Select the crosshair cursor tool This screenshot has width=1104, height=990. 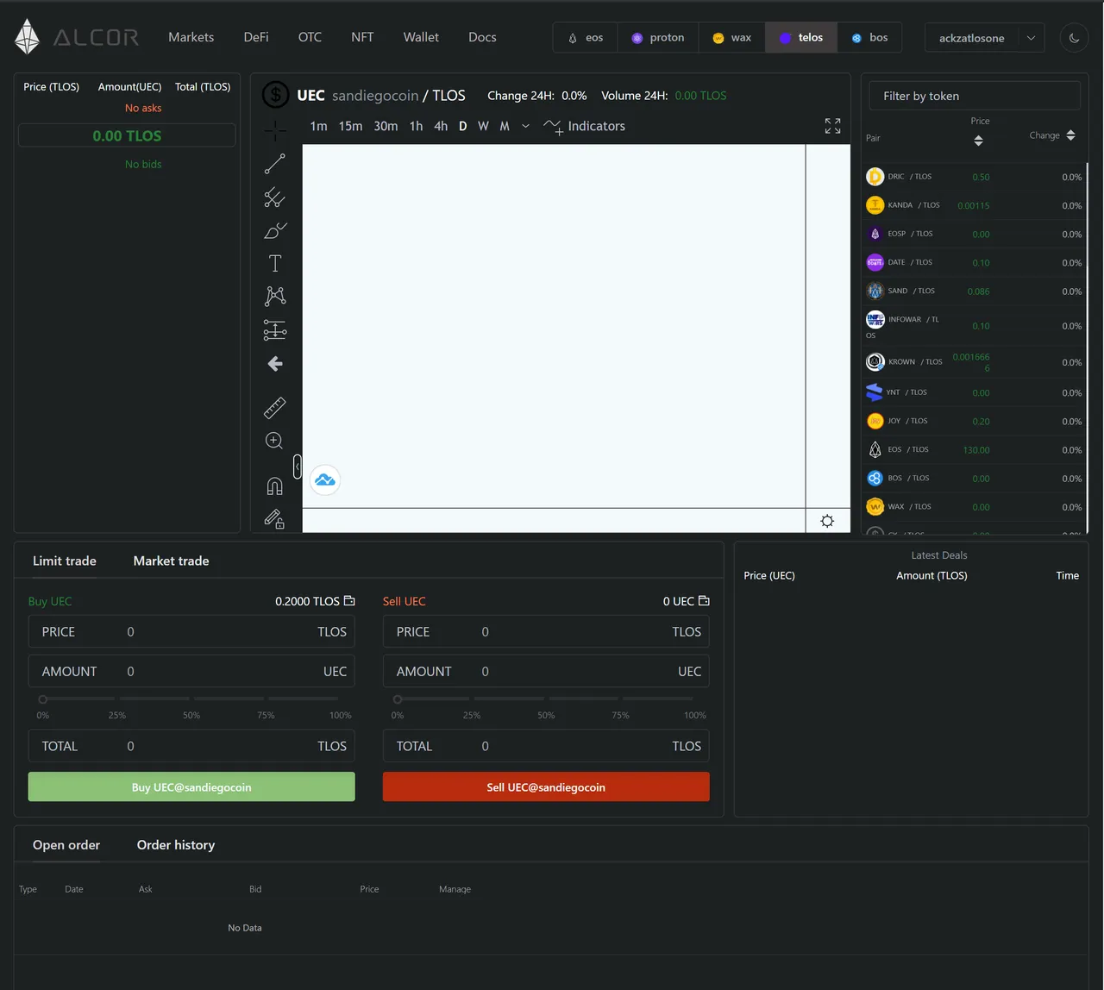click(x=275, y=131)
